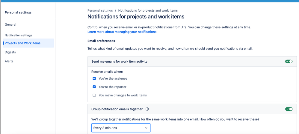This screenshot has height=134, width=299.
Task: Click the Notification settings sidebar section label
Action: pos(18,35)
